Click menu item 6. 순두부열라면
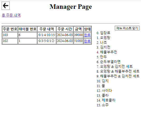Image resolution: width=141 pixels, height=128 pixels. [x=109, y=62]
